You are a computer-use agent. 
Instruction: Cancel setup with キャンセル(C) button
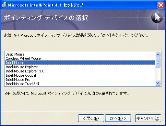pyautogui.click(x=148, y=118)
